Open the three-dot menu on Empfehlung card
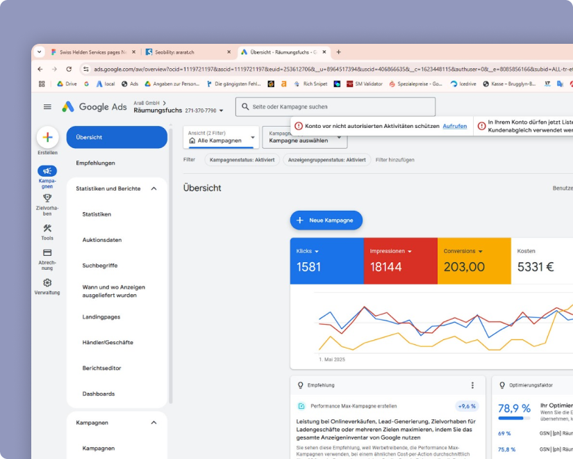The height and width of the screenshot is (459, 573). point(472,385)
